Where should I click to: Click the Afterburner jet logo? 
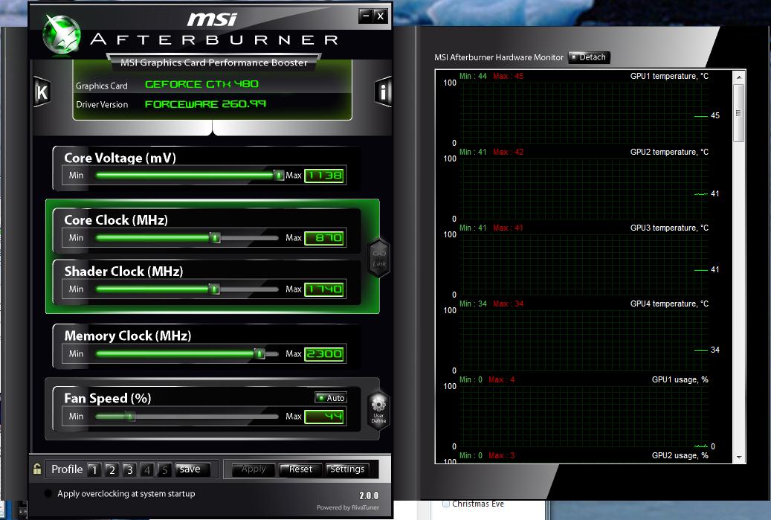[x=62, y=33]
